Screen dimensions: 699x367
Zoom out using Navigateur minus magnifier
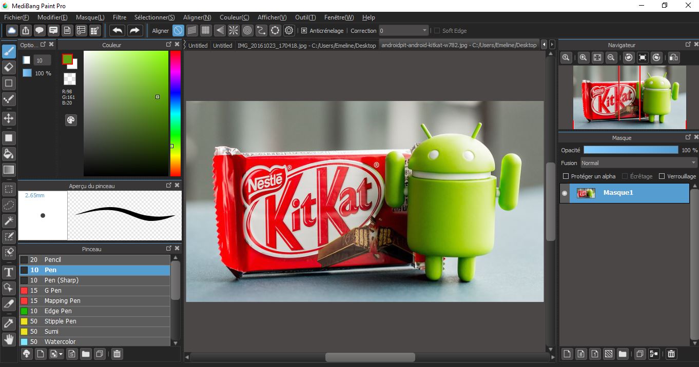tap(611, 57)
